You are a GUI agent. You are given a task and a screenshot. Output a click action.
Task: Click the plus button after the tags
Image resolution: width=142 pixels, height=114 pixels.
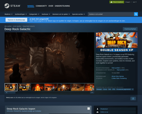132,89
